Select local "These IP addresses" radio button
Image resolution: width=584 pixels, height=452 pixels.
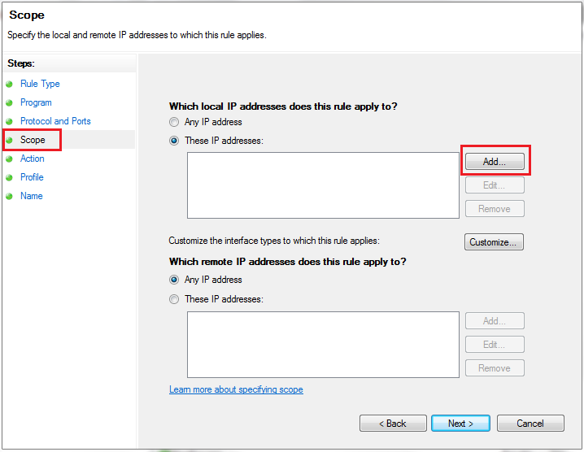pyautogui.click(x=174, y=141)
